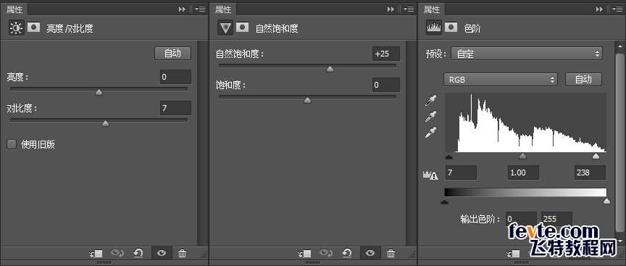This screenshot has height=266, width=626.
Task: Collapse Levels panel with double-arrow
Action: click(x=599, y=9)
